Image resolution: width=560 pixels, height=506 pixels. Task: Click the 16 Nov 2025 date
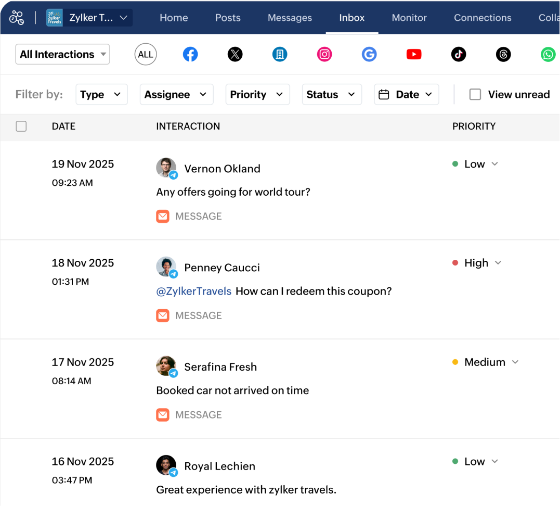[83, 462]
